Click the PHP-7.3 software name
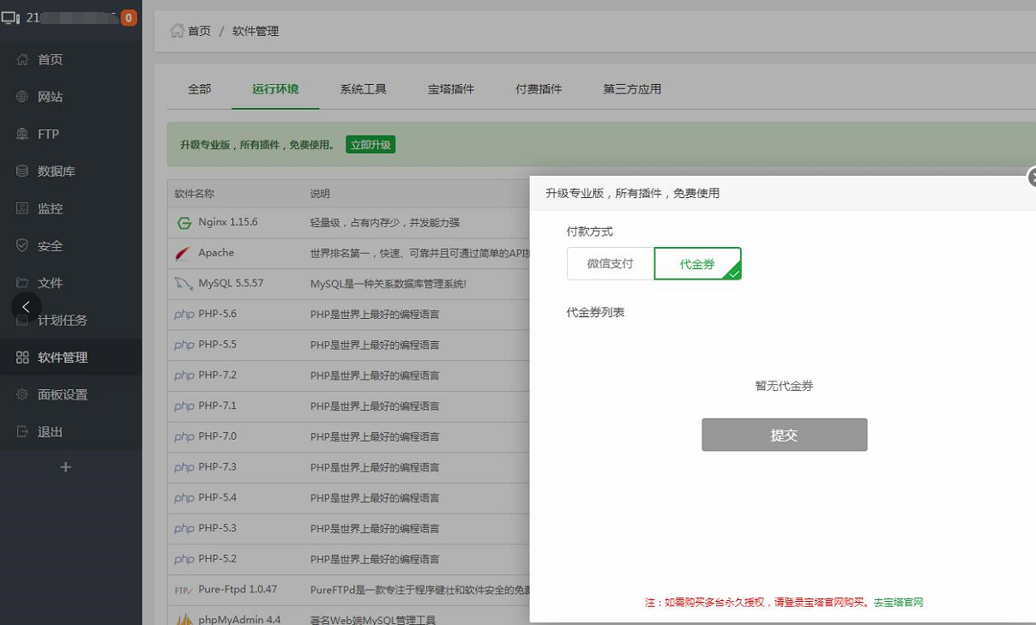The image size is (1036, 625). (x=217, y=467)
